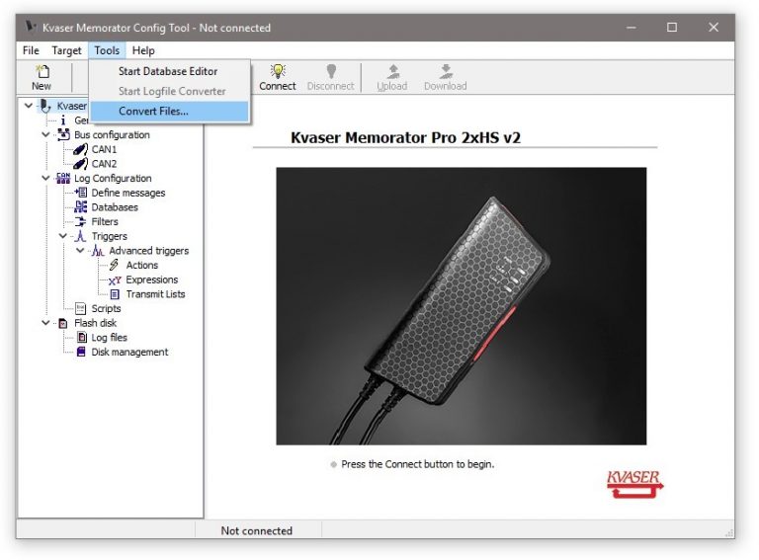
Task: Collapse the Bus configuration node
Action: click(x=46, y=135)
